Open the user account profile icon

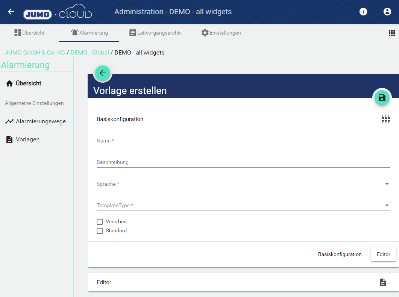pyautogui.click(x=387, y=12)
